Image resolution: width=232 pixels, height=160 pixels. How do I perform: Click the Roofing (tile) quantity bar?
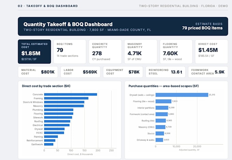pyautogui.click(x=161, y=120)
